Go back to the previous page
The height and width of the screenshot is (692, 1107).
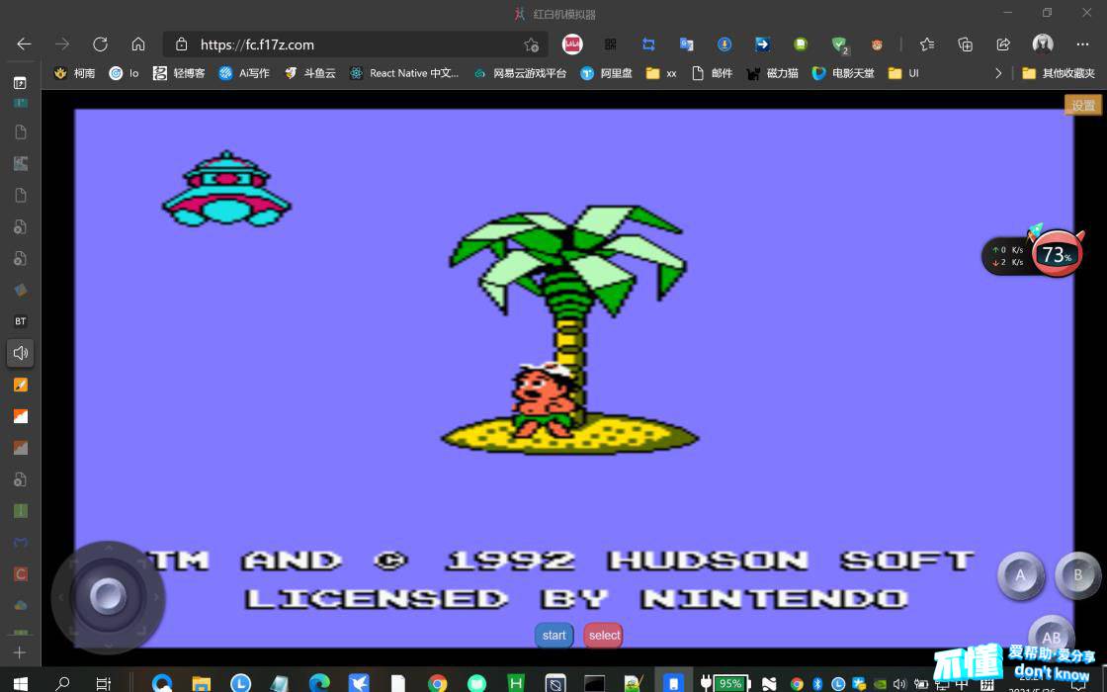24,44
